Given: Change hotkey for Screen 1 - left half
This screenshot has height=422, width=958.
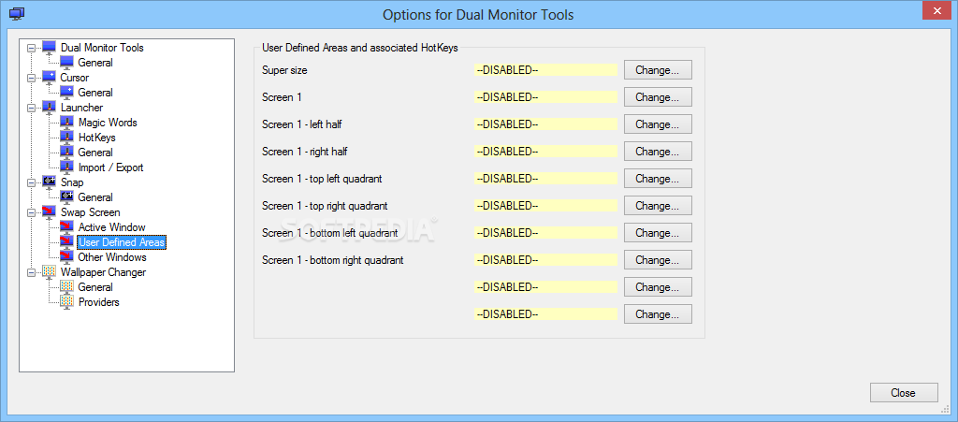Looking at the screenshot, I should 658,124.
